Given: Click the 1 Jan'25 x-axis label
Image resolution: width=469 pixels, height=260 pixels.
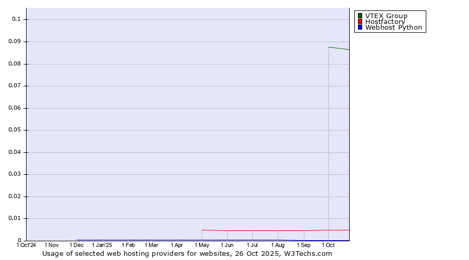Looking at the screenshot, I should click(x=102, y=245).
